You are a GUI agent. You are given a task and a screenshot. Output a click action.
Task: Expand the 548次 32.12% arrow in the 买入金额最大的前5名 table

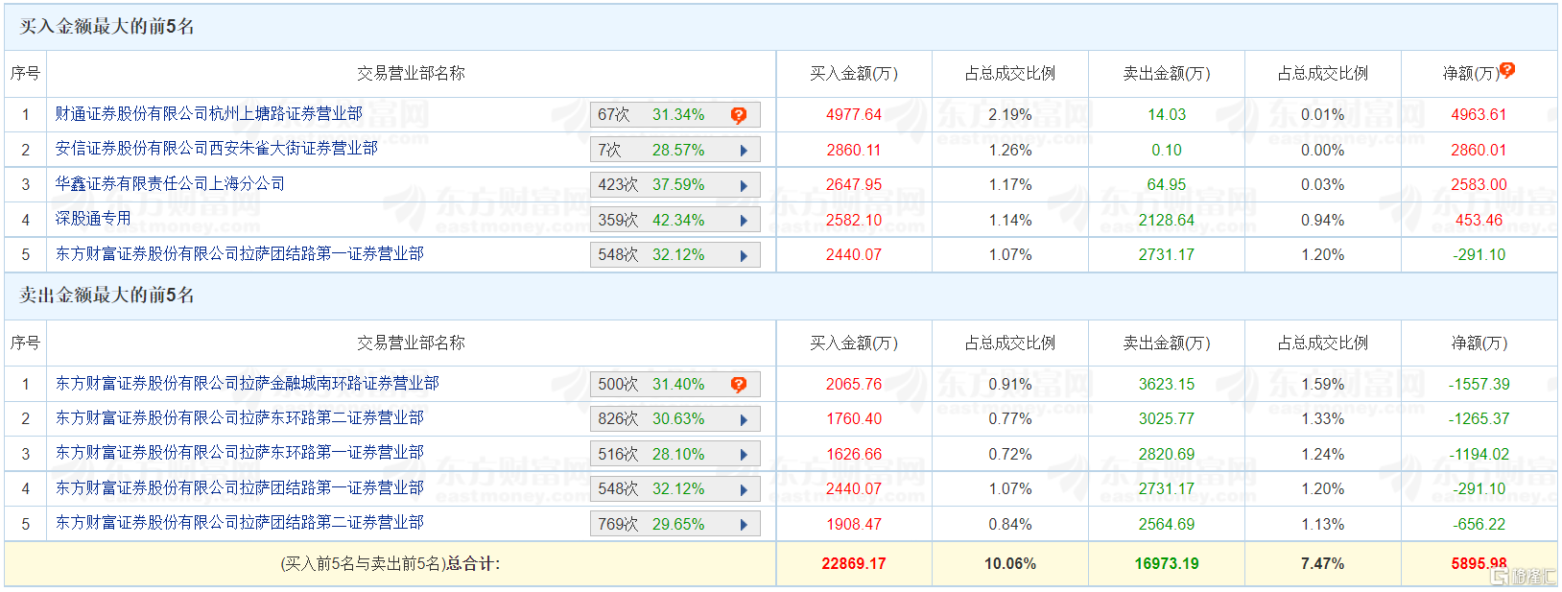(x=744, y=255)
